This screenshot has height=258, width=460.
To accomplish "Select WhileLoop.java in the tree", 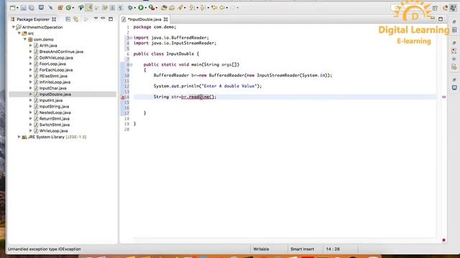I will pyautogui.click(x=53, y=130).
